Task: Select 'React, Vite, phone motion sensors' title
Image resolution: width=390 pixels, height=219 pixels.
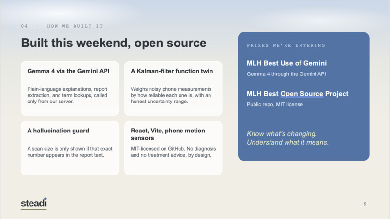Action: [x=168, y=134]
